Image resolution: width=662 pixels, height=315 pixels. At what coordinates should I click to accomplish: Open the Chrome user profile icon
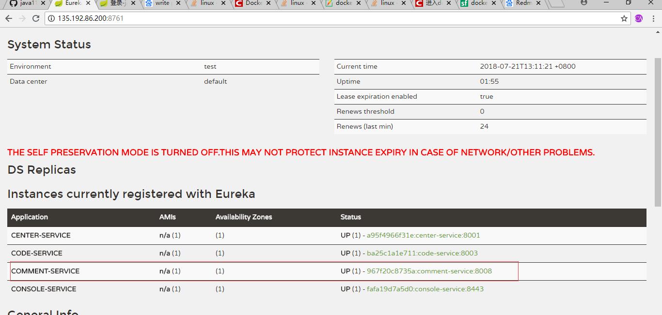point(584,3)
